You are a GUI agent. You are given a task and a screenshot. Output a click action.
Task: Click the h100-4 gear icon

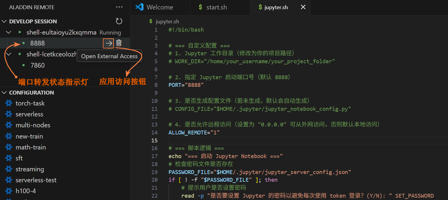tap(9, 191)
